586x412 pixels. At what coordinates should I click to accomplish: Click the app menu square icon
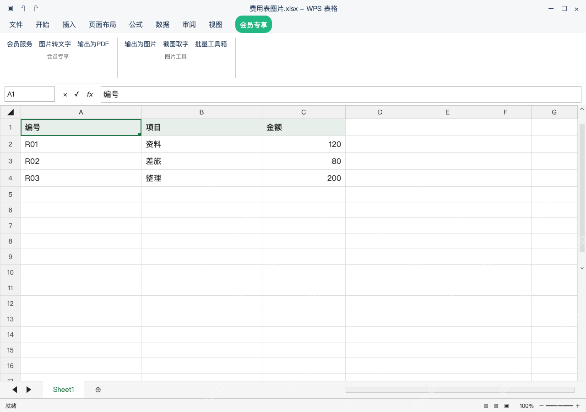click(10, 8)
